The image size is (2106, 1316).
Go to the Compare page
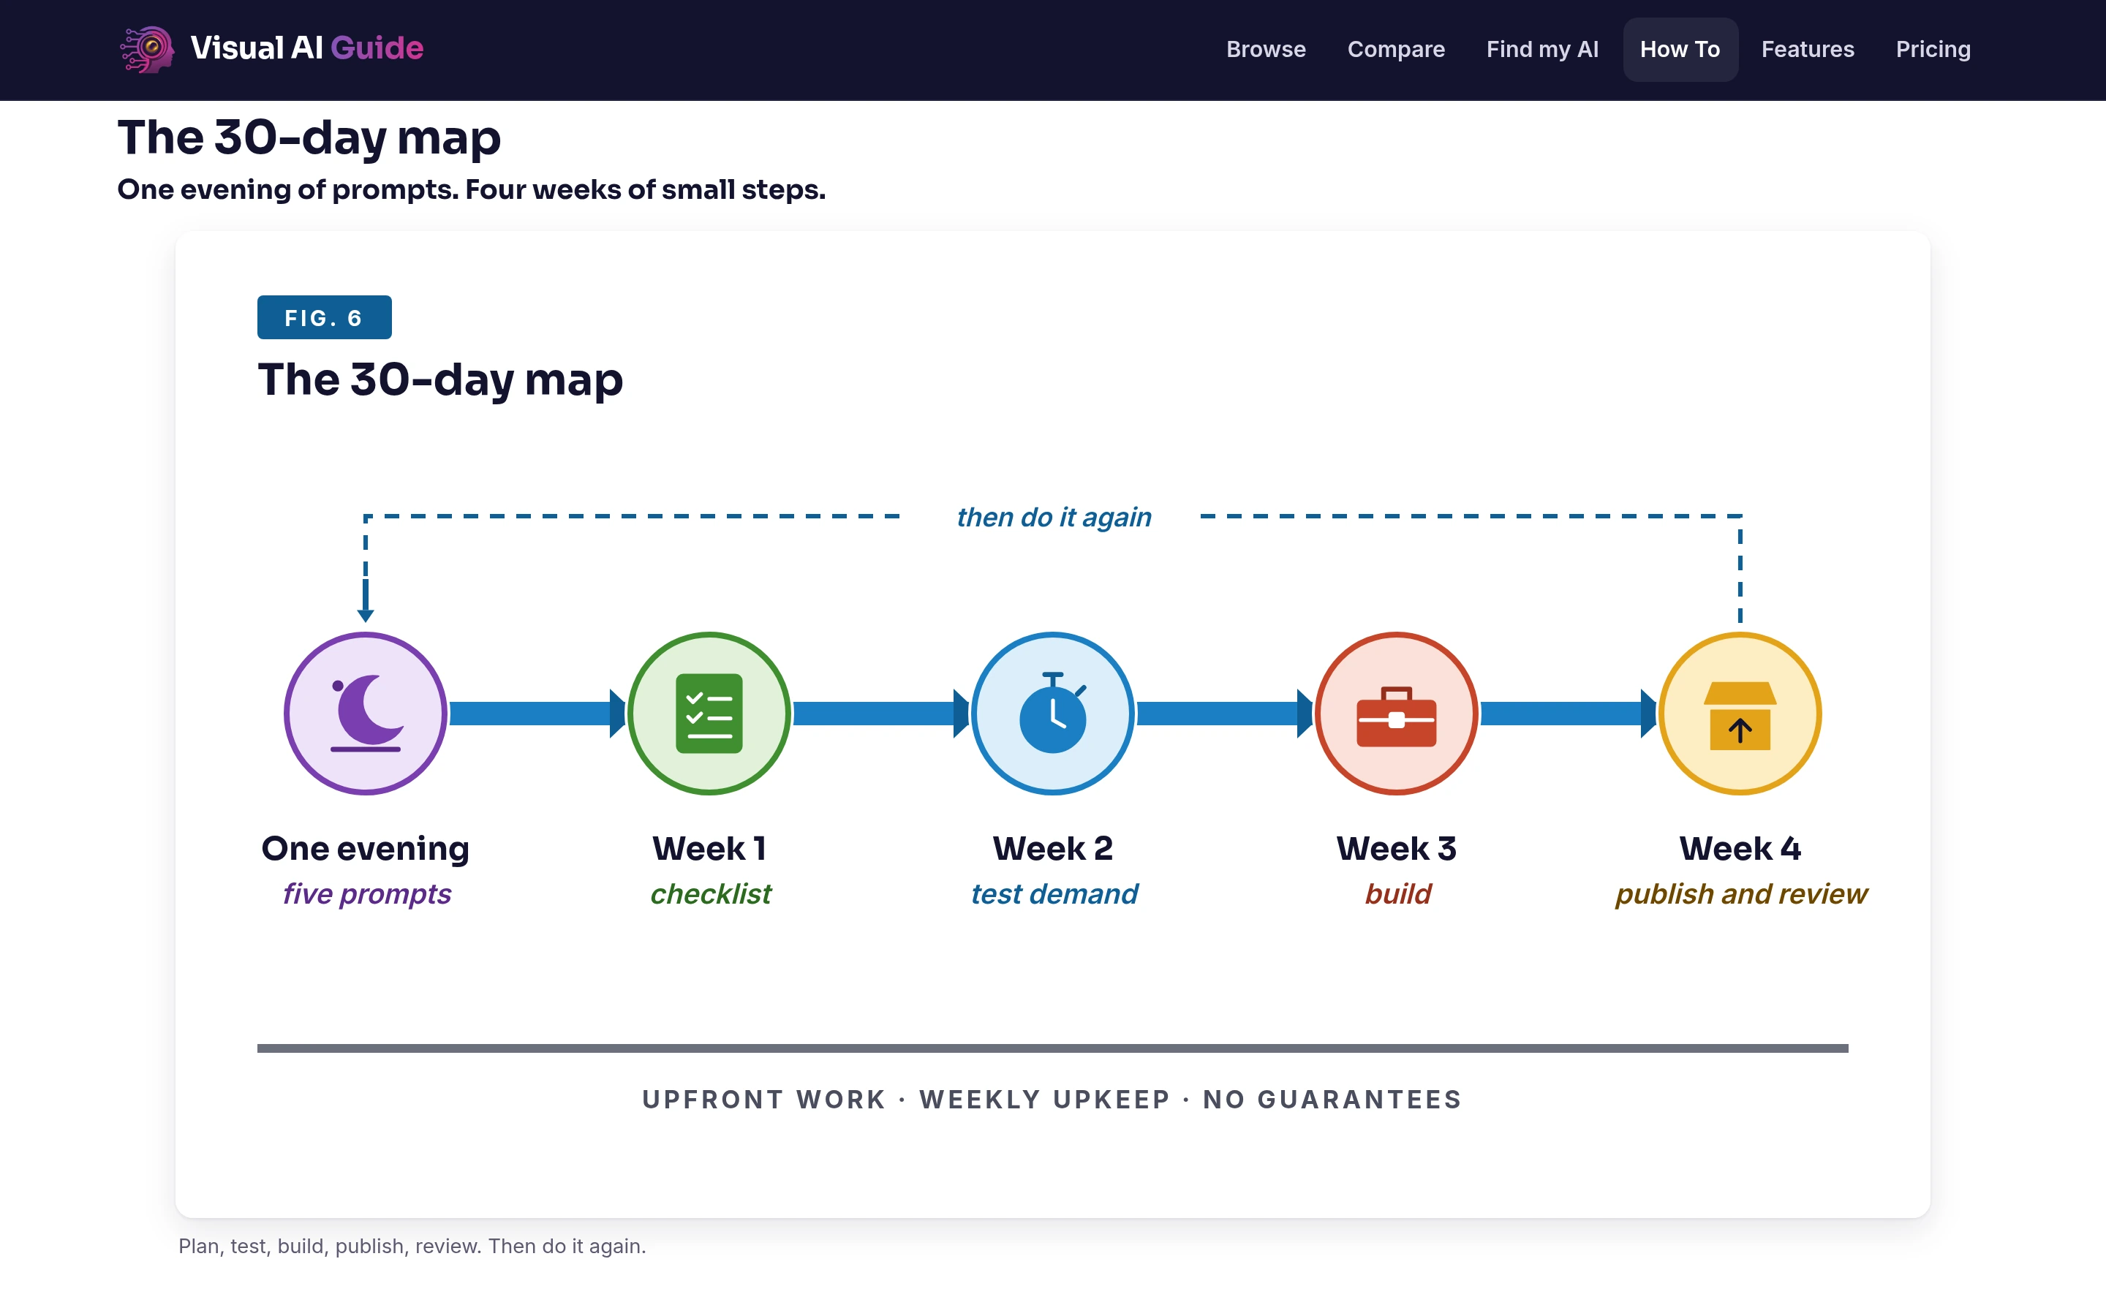tap(1396, 50)
